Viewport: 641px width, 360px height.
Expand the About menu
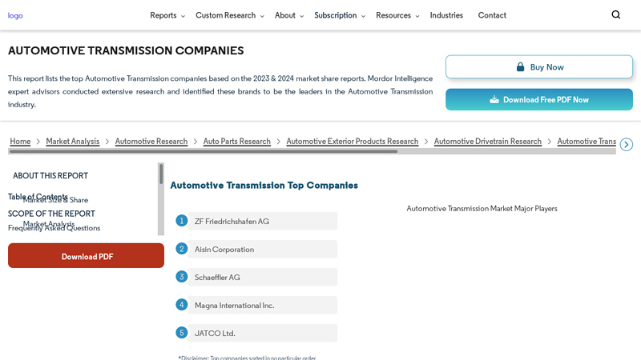click(x=289, y=15)
